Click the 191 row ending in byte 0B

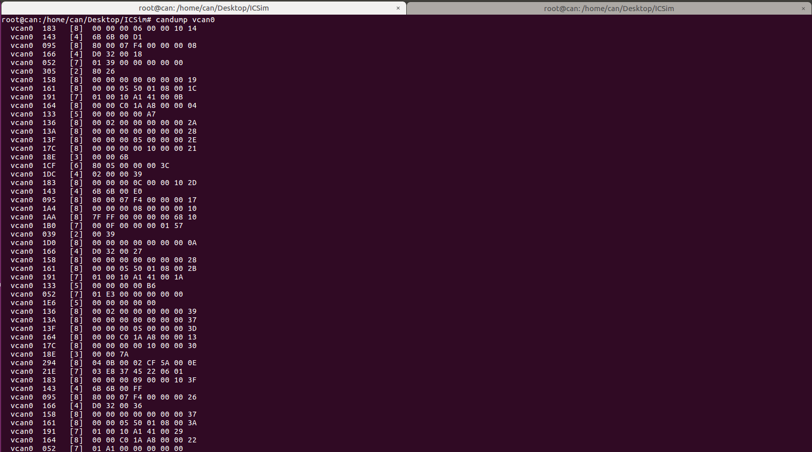[x=97, y=97]
